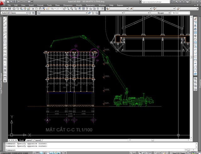Select the Spline tool in Draw toolbar
Screen dimensions: 201x154
5,46
